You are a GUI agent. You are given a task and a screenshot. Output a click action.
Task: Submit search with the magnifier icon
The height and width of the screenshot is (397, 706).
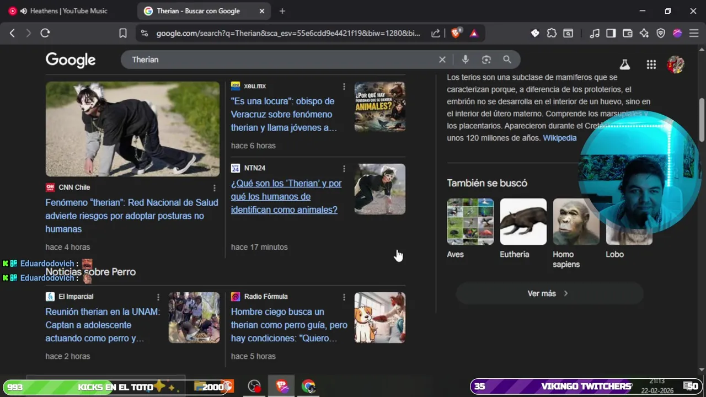507,60
